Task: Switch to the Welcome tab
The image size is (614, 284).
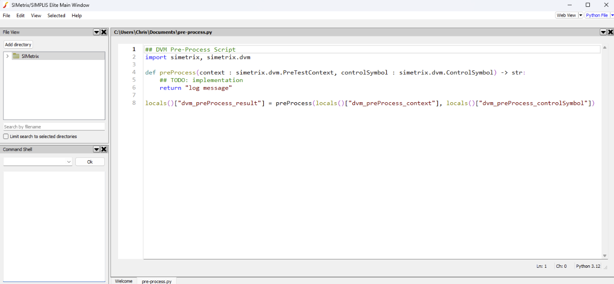Action: [123, 281]
